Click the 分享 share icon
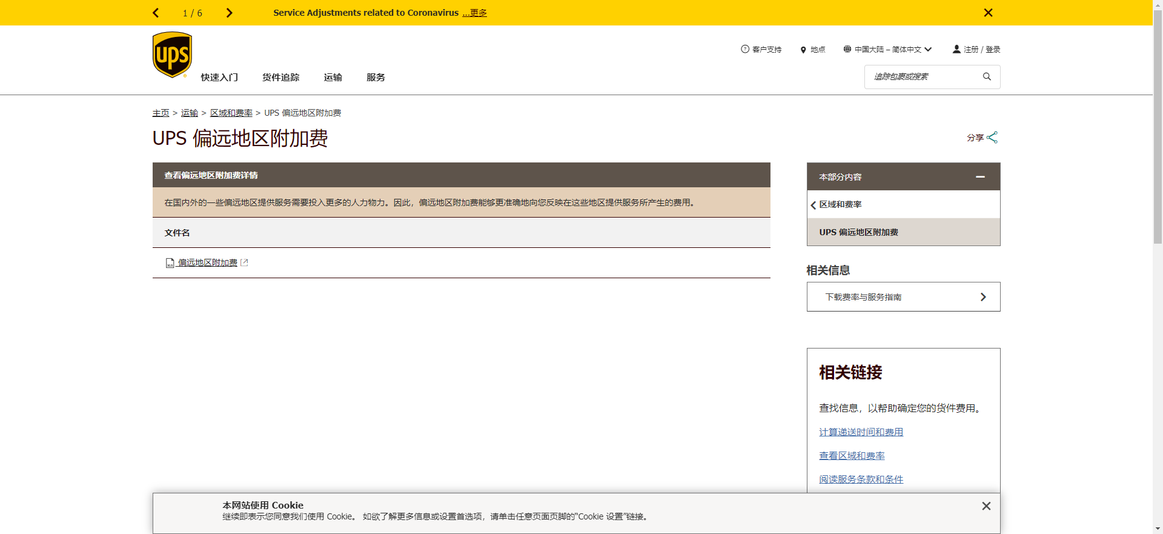 click(992, 138)
